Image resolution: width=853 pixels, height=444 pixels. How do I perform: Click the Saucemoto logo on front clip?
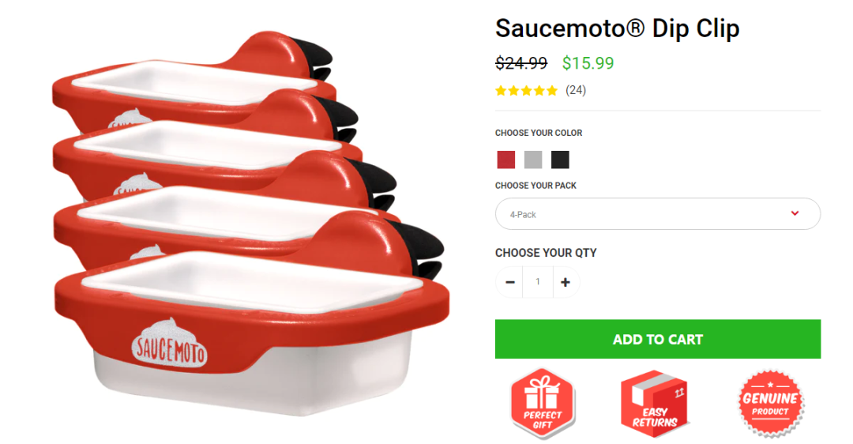(x=170, y=344)
